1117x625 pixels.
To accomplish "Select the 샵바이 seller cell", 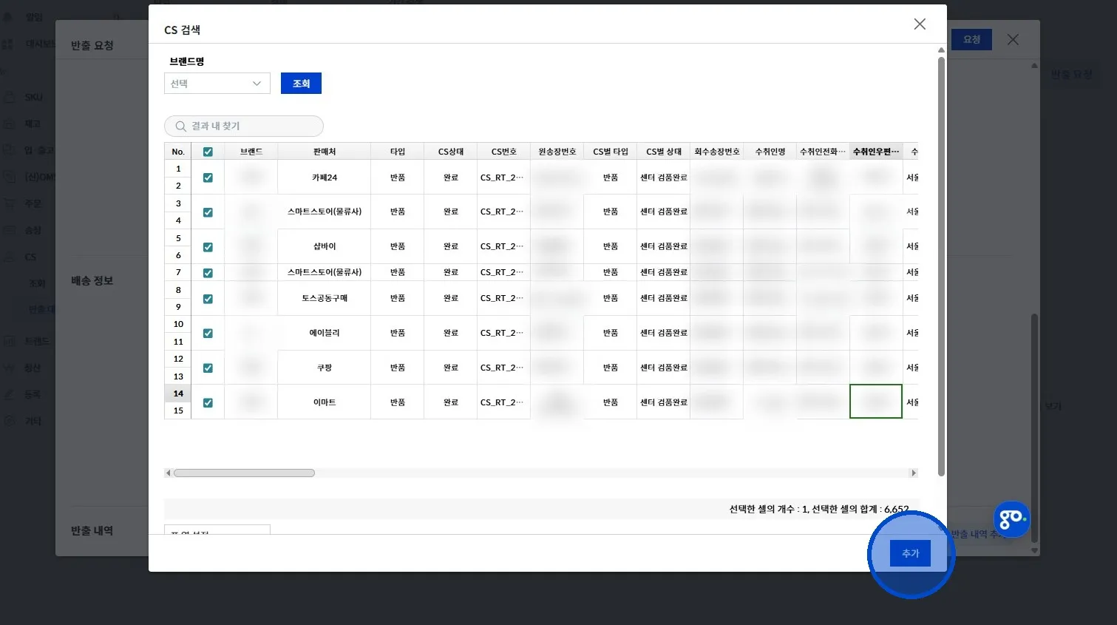I will click(x=324, y=246).
